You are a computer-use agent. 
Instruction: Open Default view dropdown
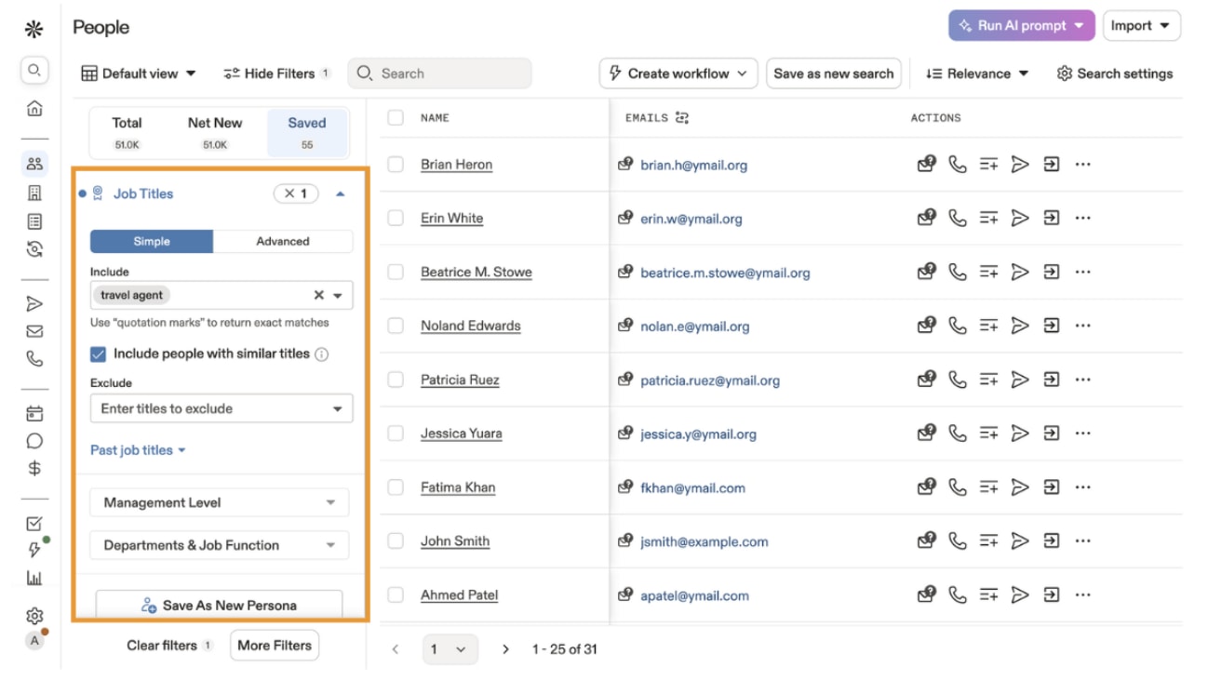[x=139, y=73]
